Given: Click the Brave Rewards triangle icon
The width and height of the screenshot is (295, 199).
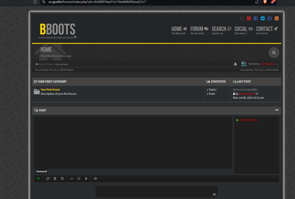Looking at the screenshot, I should tap(272, 2).
